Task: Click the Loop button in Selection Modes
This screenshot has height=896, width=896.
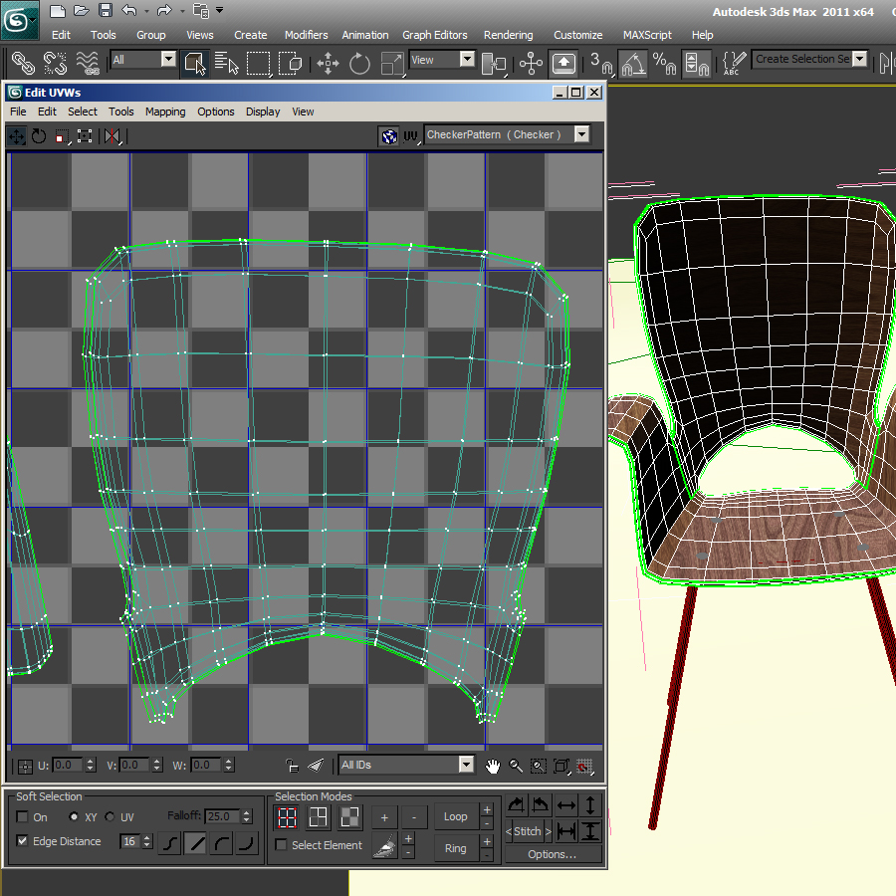Action: pyautogui.click(x=454, y=816)
